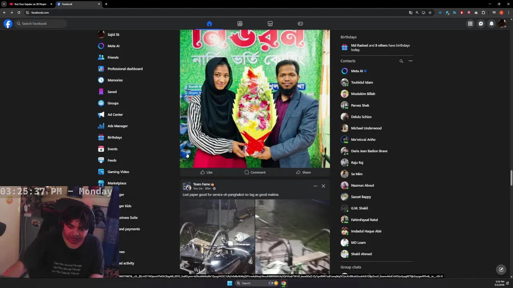Screen dimensions: 513x288
Task: Open account dropdown on profile avatar
Action: [x=502, y=24]
